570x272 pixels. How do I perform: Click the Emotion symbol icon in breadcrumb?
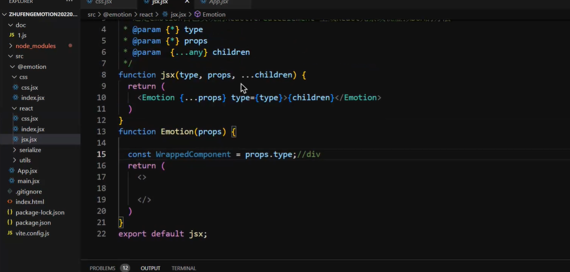(x=197, y=15)
